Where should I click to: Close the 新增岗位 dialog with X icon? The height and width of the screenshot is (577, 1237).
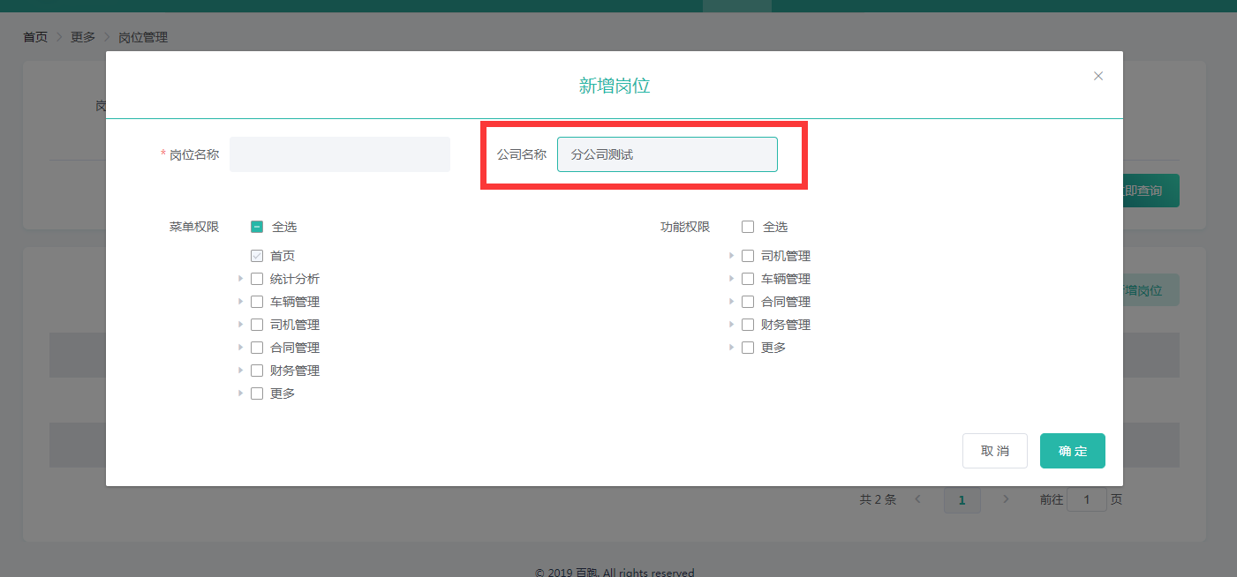pos(1098,76)
